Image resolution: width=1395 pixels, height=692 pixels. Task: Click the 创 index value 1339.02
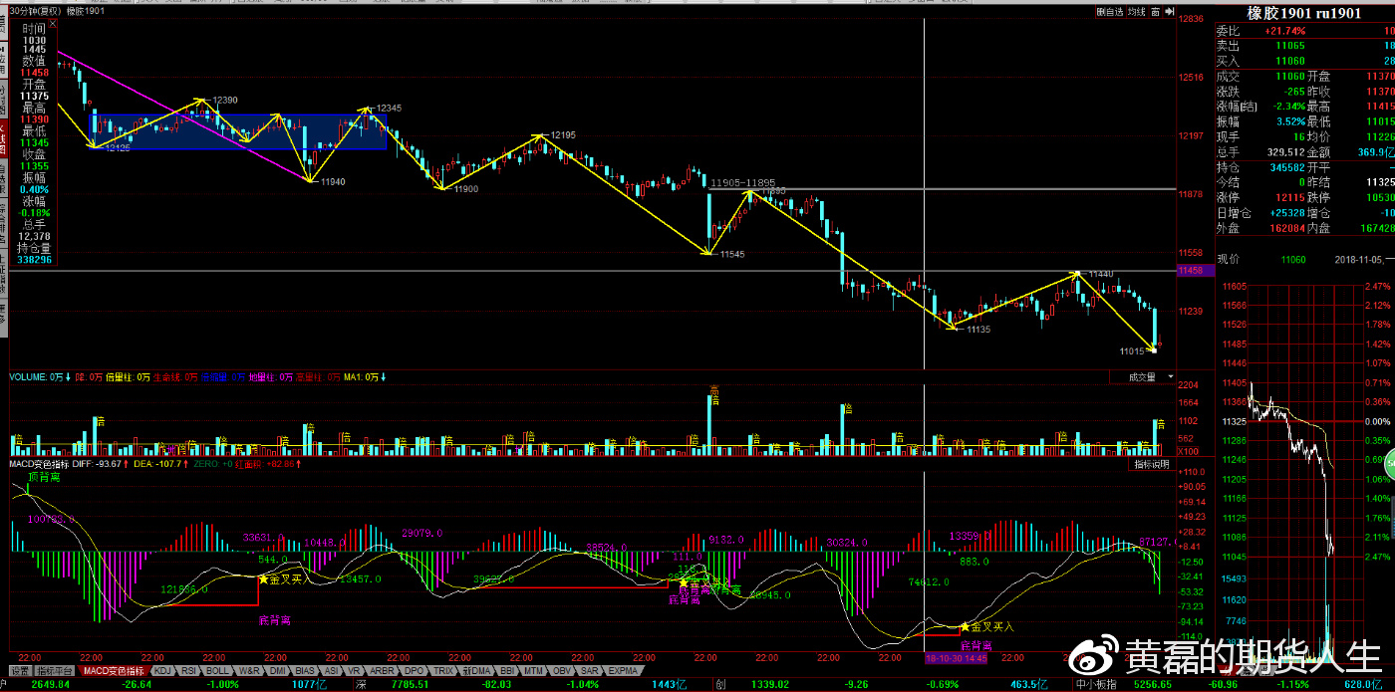click(770, 684)
